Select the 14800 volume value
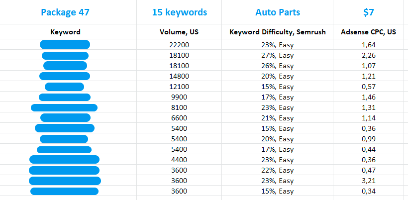This screenshot has height=200, width=408. pyautogui.click(x=179, y=76)
